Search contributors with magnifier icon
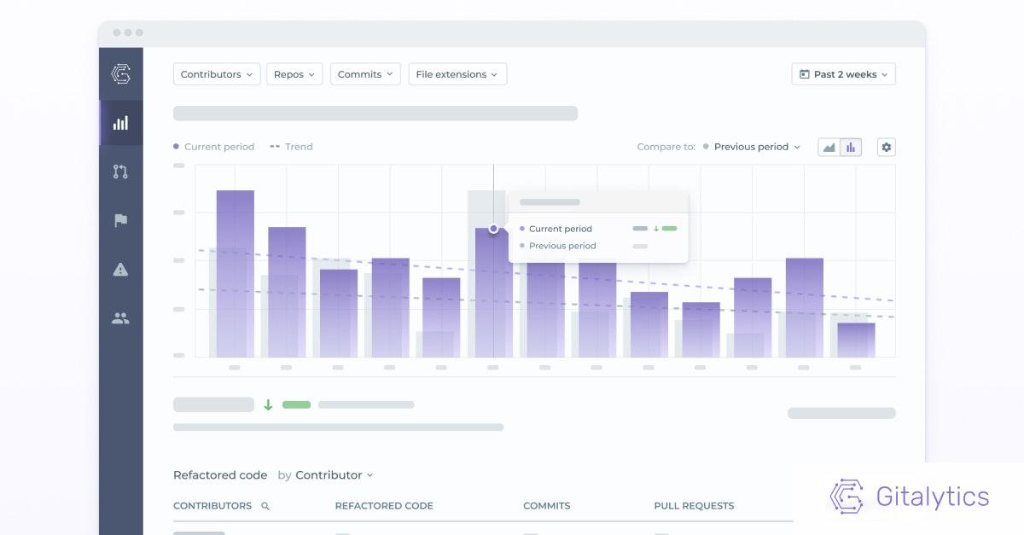1024x535 pixels. 265,506
